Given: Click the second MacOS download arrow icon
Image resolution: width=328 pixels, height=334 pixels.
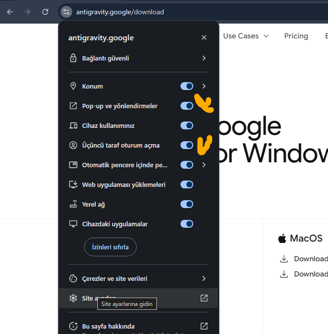Looking at the screenshot, I should [284, 274].
